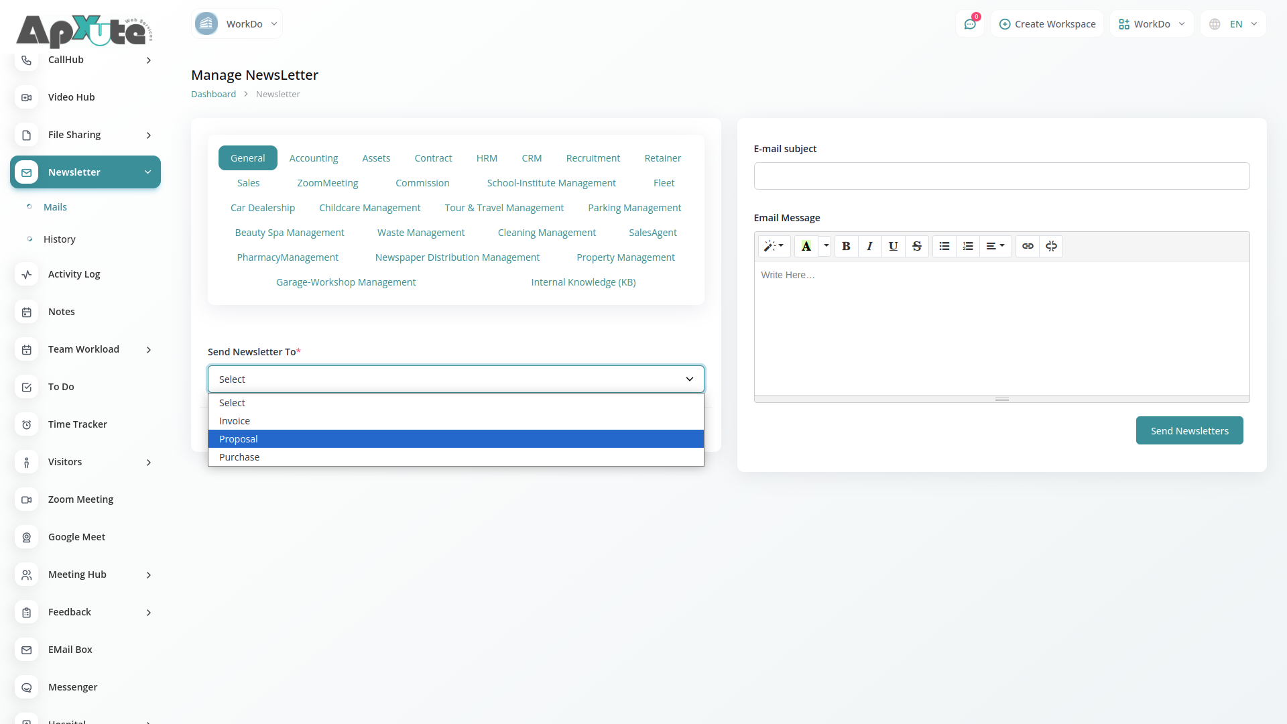Open the CRM newsletter tab

[532, 158]
